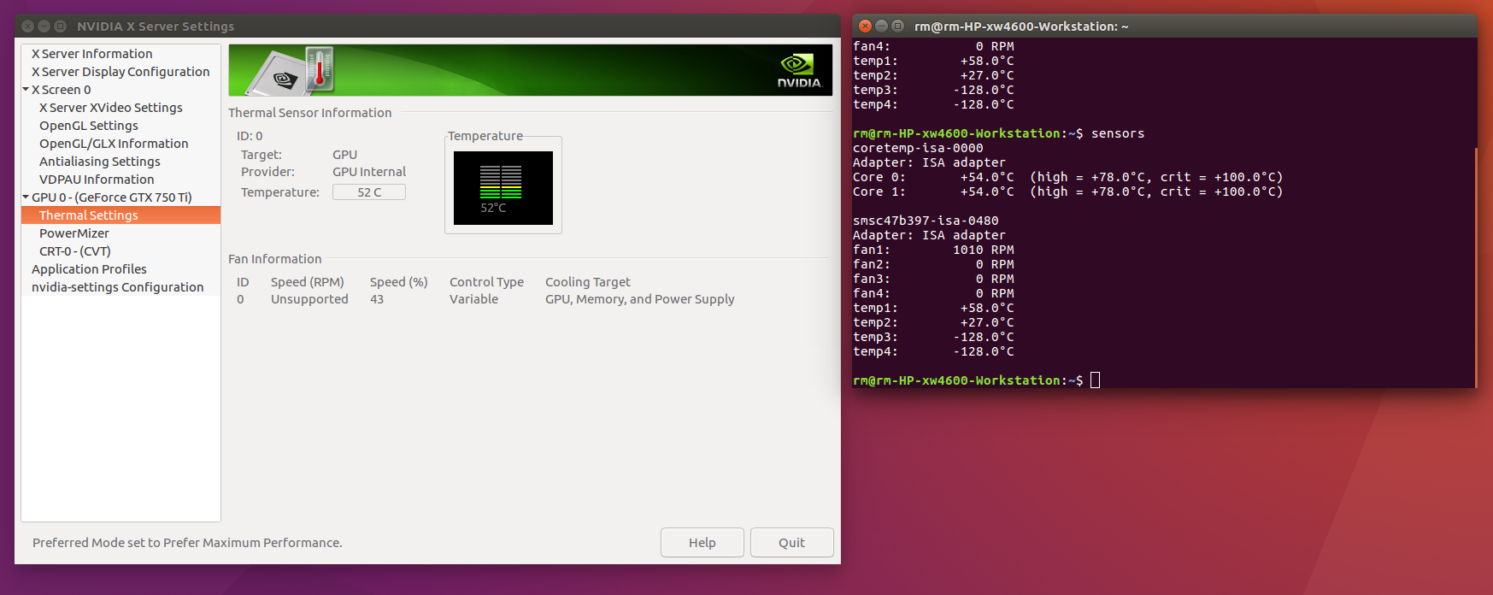Open nvidia-settings Configuration page
Image resolution: width=1493 pixels, height=595 pixels.
pyautogui.click(x=118, y=287)
